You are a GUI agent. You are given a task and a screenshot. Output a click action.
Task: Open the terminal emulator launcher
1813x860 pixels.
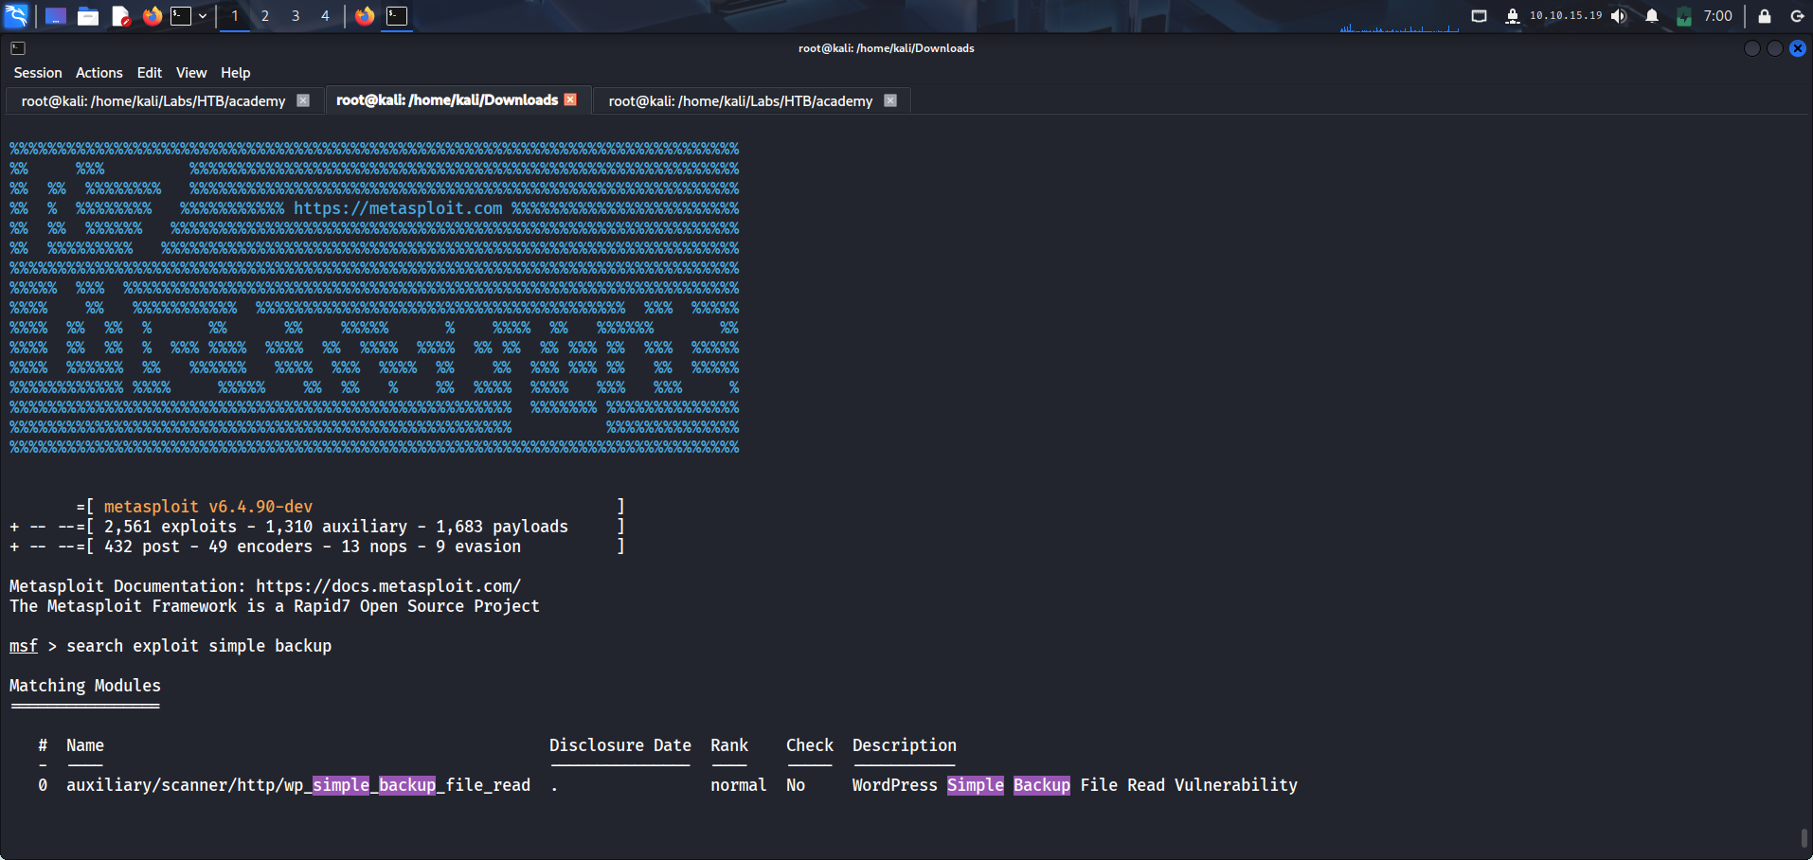click(180, 16)
